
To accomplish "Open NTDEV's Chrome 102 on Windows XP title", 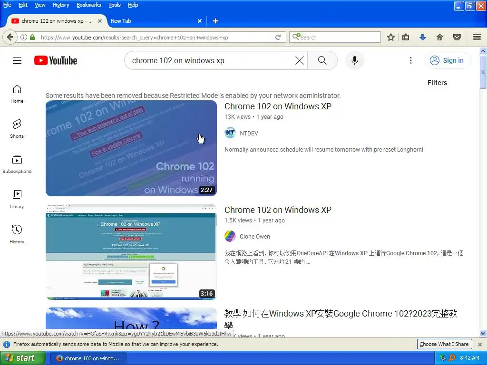I will 278,106.
